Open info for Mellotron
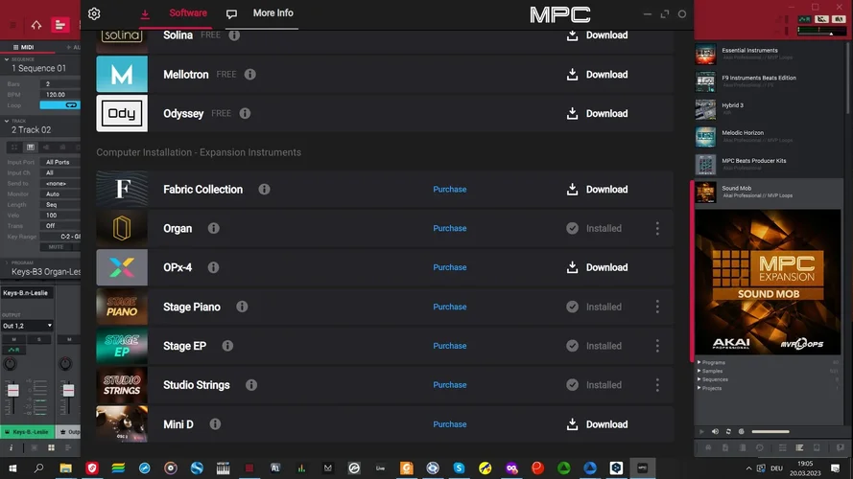Screen dimensions: 853x479 (x=249, y=75)
